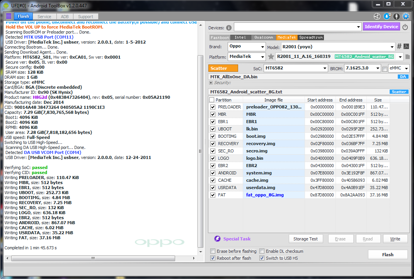Viewport: 414px width, 279px height.
Task: Click the log panel vertical scrollbar
Action: 200,151
